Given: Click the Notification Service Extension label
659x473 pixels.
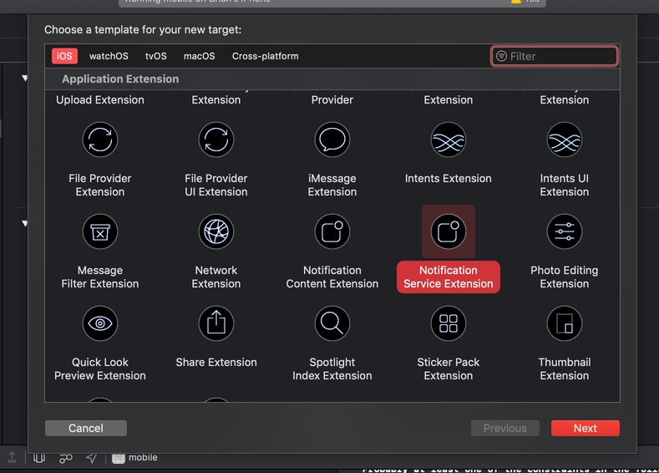Looking at the screenshot, I should [x=448, y=277].
